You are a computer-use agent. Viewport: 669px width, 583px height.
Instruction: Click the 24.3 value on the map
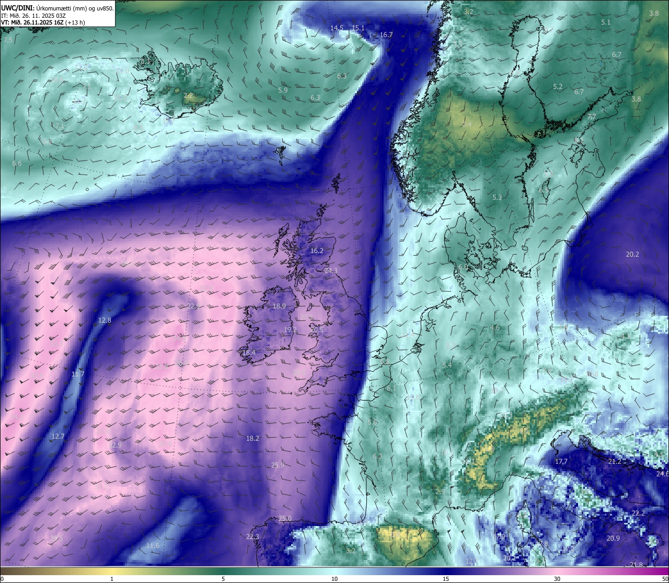[x=331, y=270]
